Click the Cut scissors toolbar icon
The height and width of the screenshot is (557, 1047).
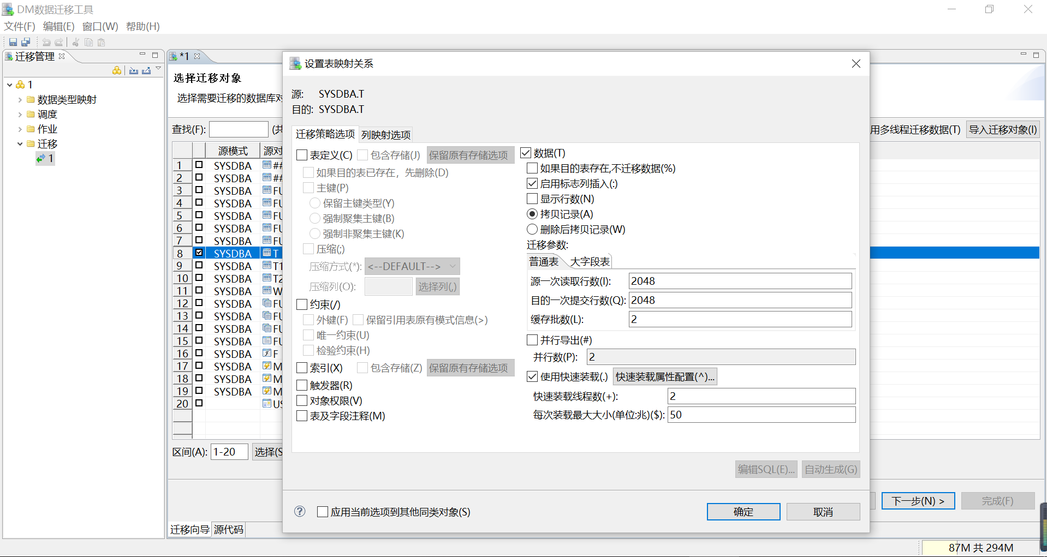tap(76, 42)
